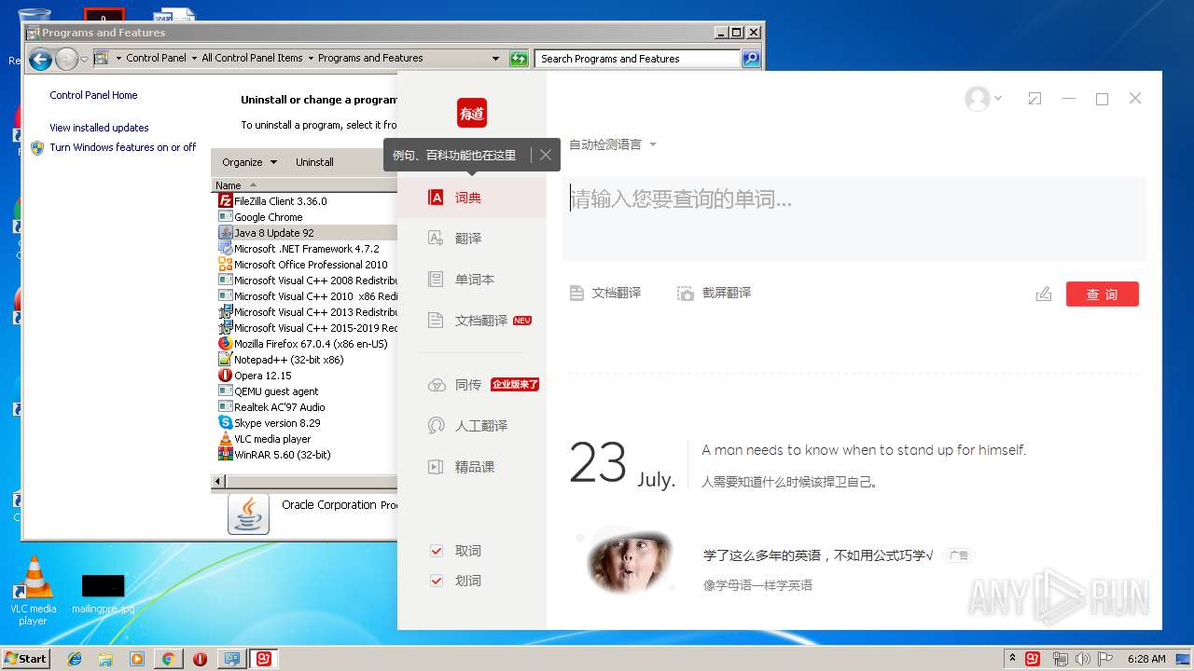Focus the Search Programs and Features box
Screen dimensions: 1194x671
click(639, 59)
